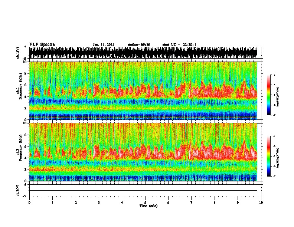
Task: Click '-7' on ch.2 color bar scale
Action: click(x=274, y=176)
